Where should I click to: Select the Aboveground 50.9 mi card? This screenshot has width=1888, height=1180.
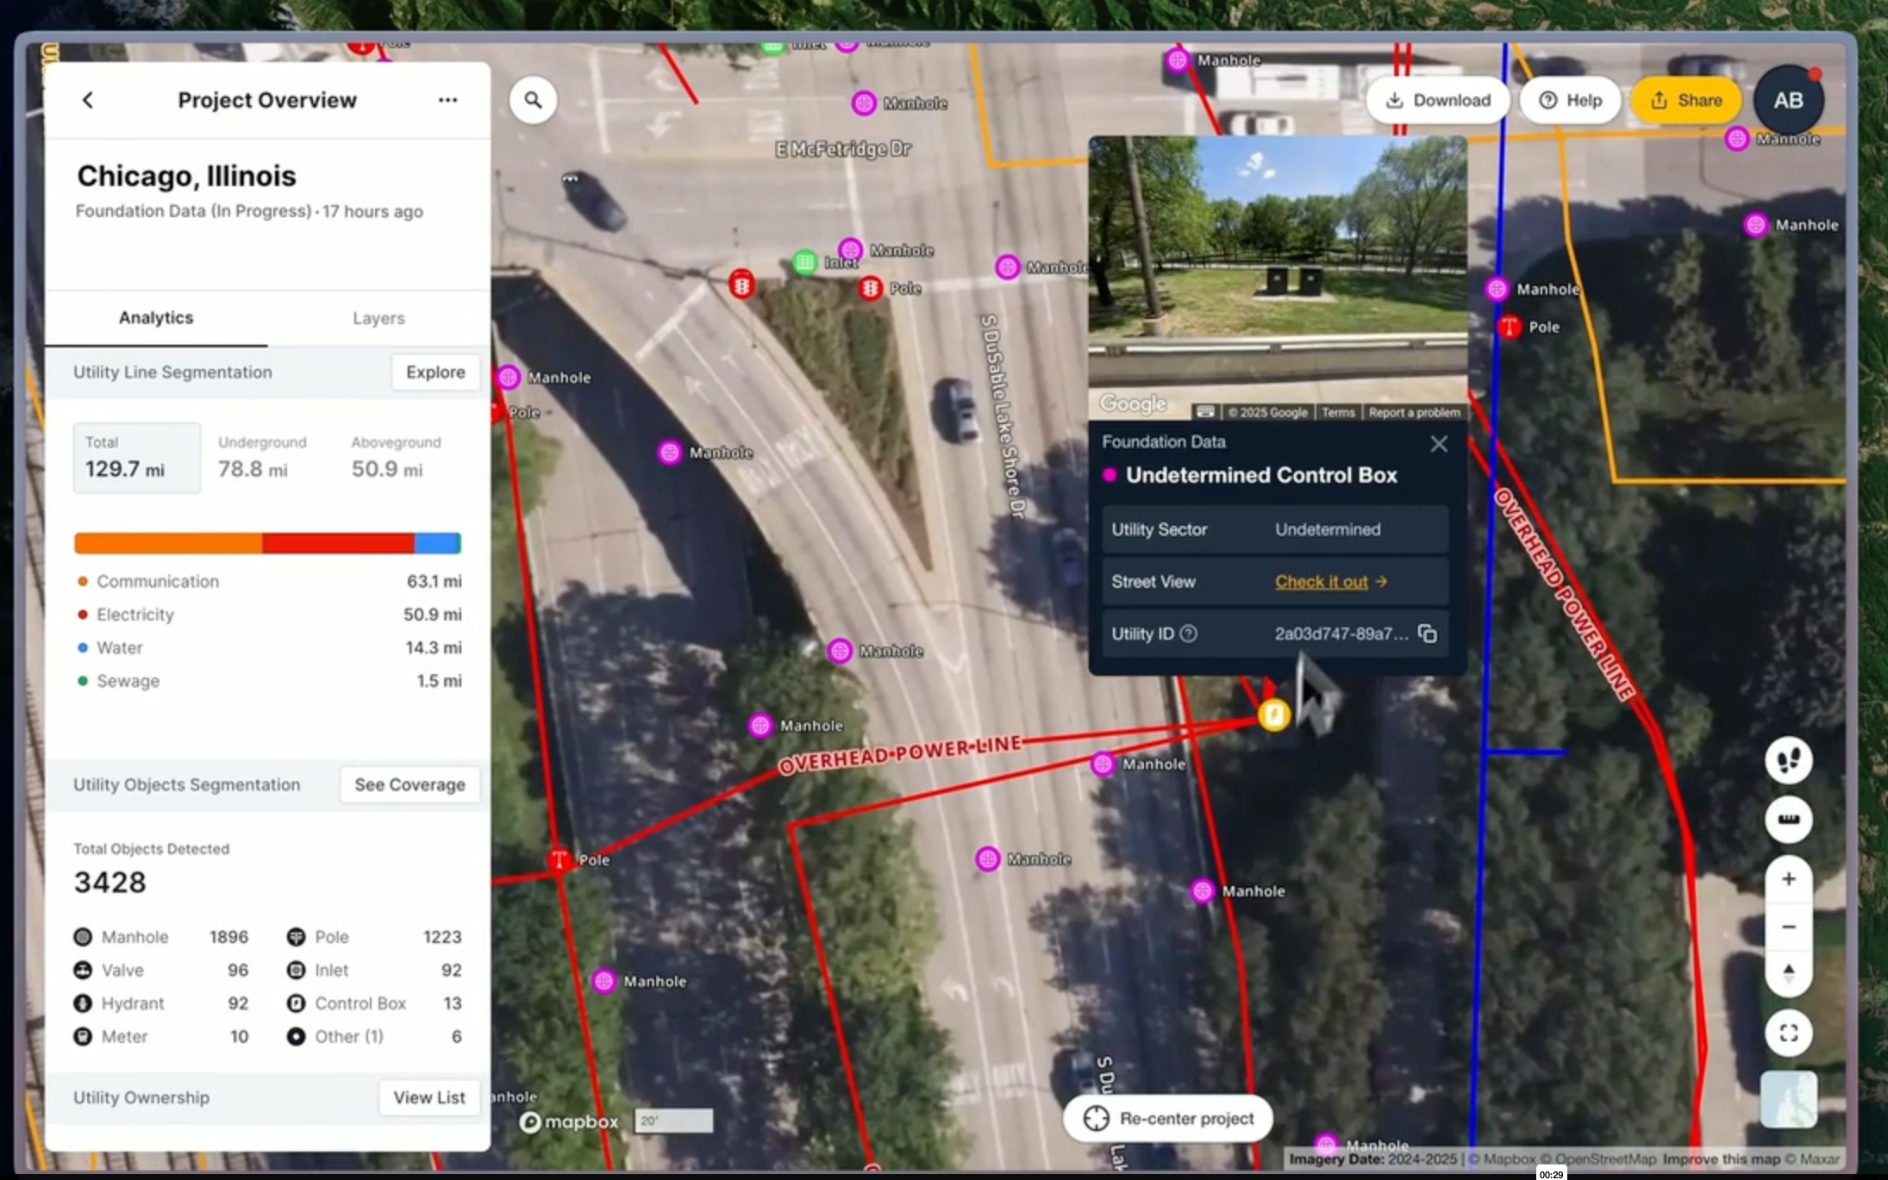(x=396, y=458)
